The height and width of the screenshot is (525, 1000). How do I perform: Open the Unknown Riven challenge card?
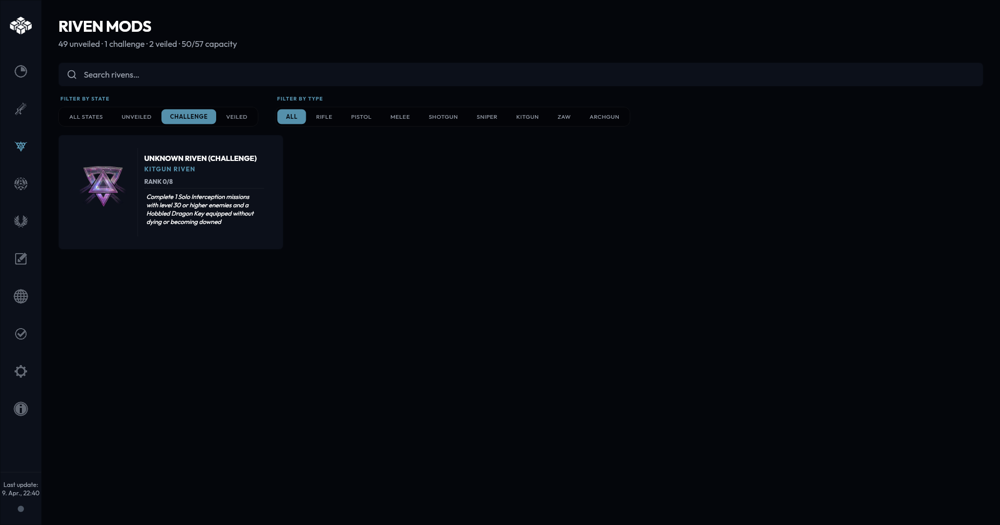coord(170,192)
